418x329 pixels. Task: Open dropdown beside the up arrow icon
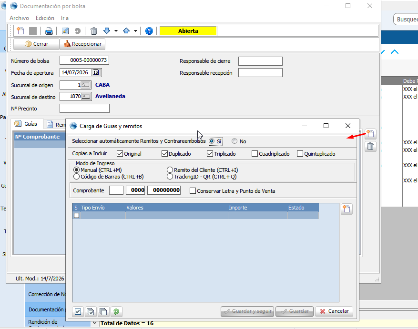click(135, 31)
